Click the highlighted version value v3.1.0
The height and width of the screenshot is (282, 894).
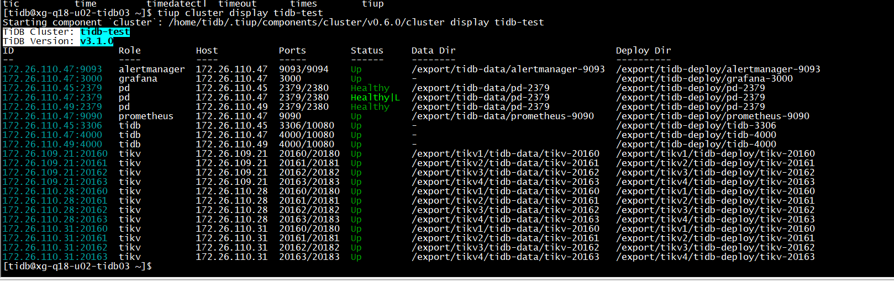coord(97,41)
